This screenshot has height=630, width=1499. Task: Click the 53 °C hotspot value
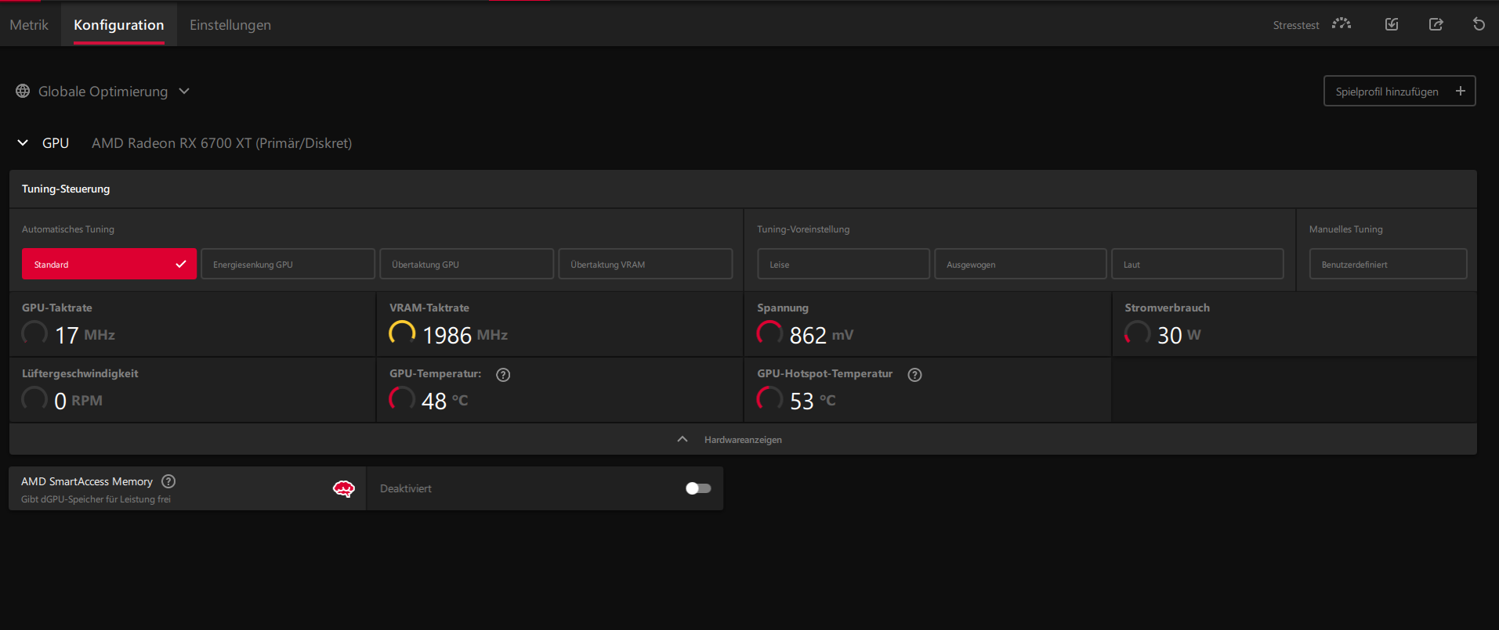tap(813, 401)
